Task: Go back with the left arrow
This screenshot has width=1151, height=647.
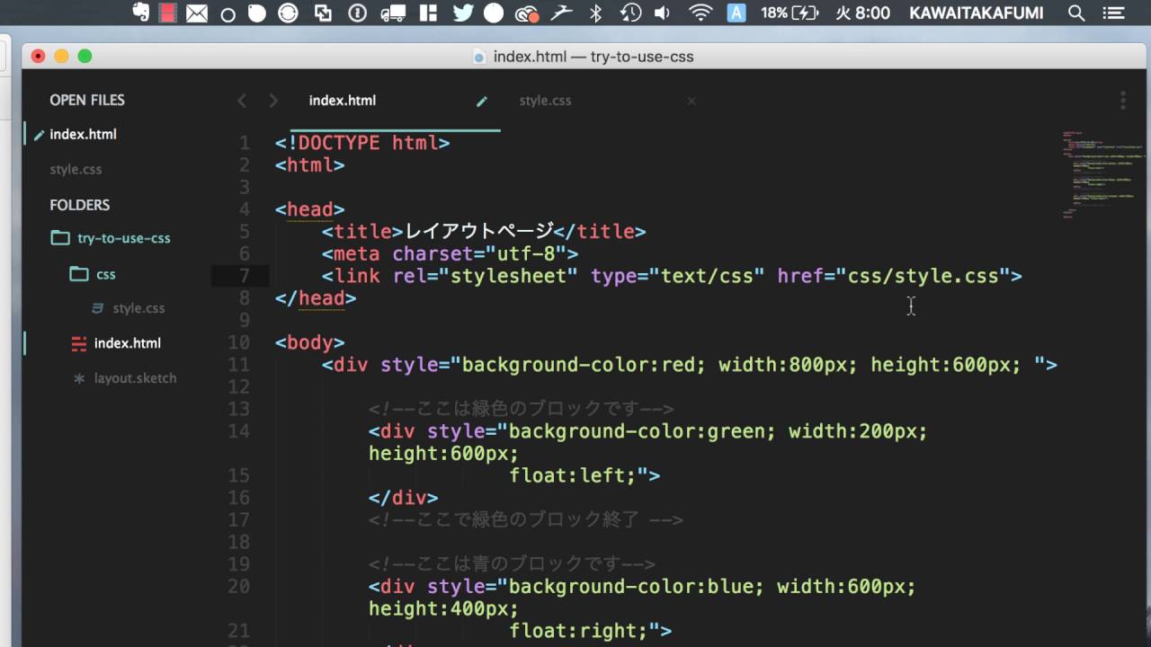Action: coord(241,101)
